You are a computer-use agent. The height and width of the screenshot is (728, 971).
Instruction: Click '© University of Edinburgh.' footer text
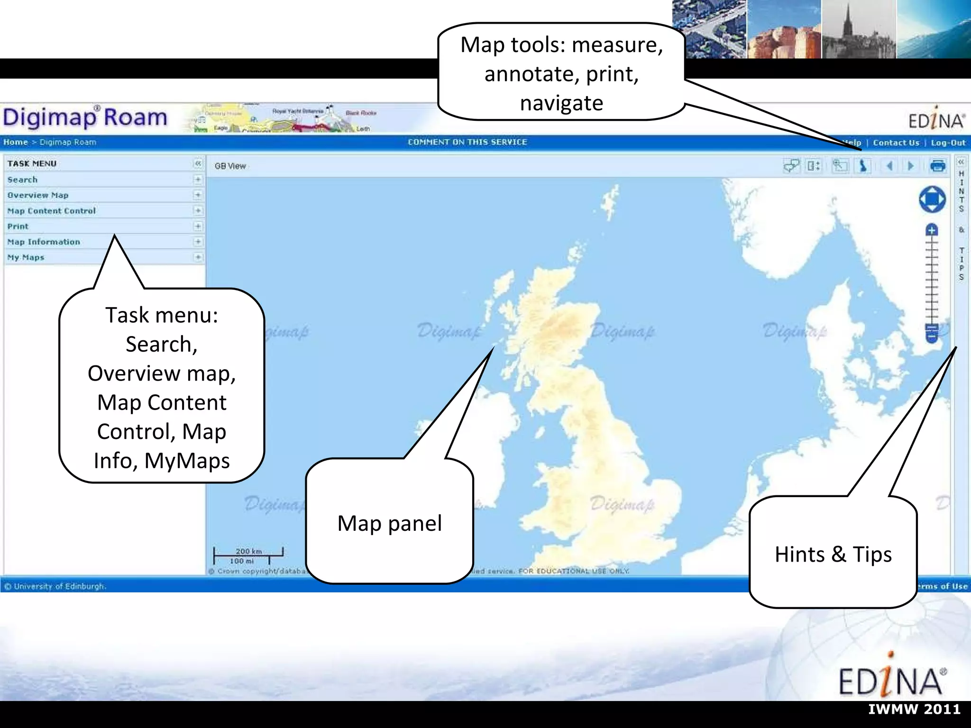(x=55, y=586)
